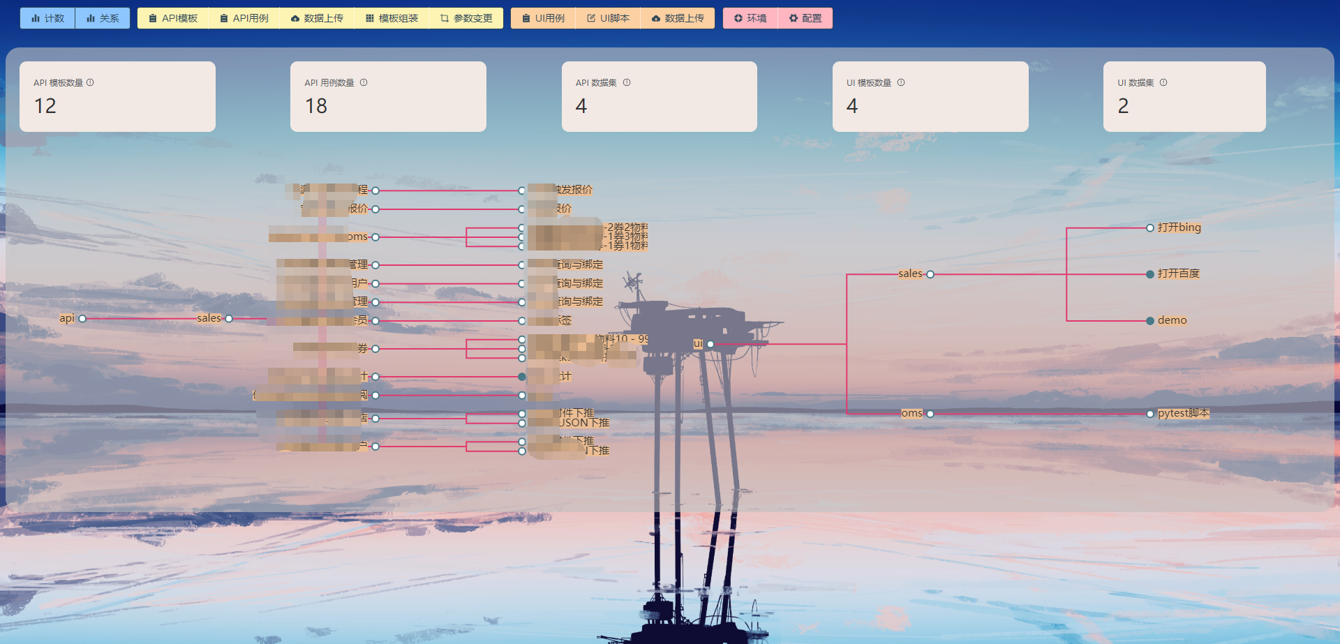Collapse the sales node under api
The image size is (1340, 644).
(229, 319)
